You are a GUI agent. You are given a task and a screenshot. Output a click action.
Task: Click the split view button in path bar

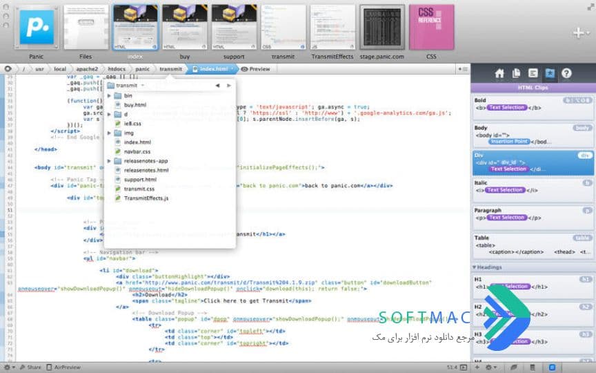pyautogui.click(x=463, y=69)
